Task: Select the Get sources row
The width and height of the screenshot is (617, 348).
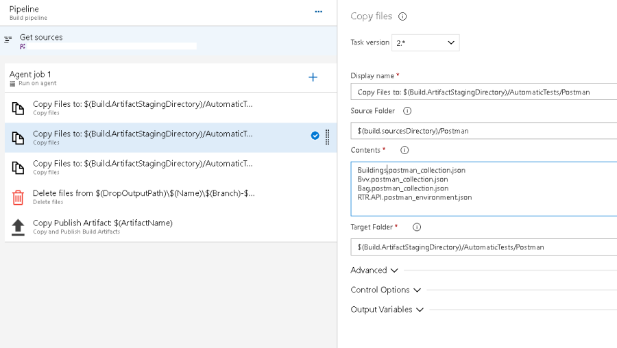Action: click(169, 41)
